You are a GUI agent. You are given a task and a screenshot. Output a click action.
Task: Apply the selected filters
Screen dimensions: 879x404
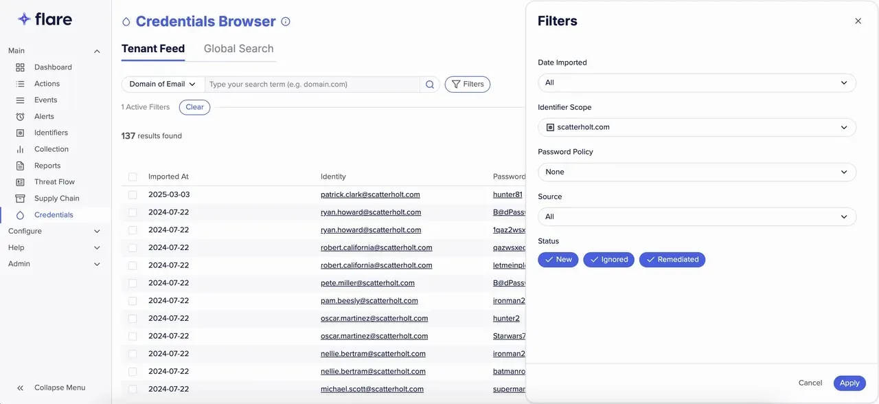tap(849, 383)
